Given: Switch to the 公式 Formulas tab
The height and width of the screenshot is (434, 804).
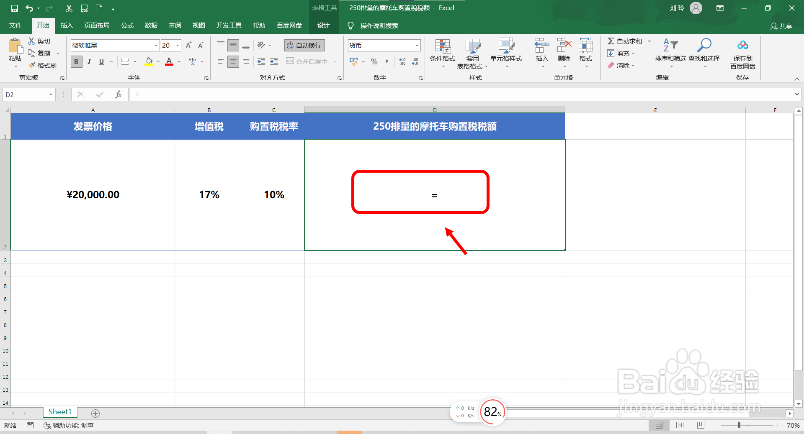Looking at the screenshot, I should 127,26.
